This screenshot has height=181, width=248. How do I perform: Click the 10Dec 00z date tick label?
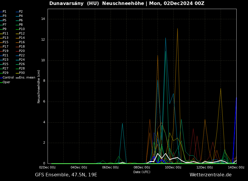[173, 168]
